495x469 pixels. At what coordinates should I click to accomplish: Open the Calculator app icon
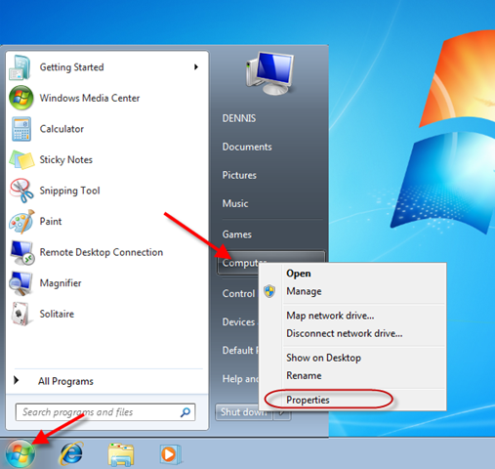pyautogui.click(x=21, y=129)
